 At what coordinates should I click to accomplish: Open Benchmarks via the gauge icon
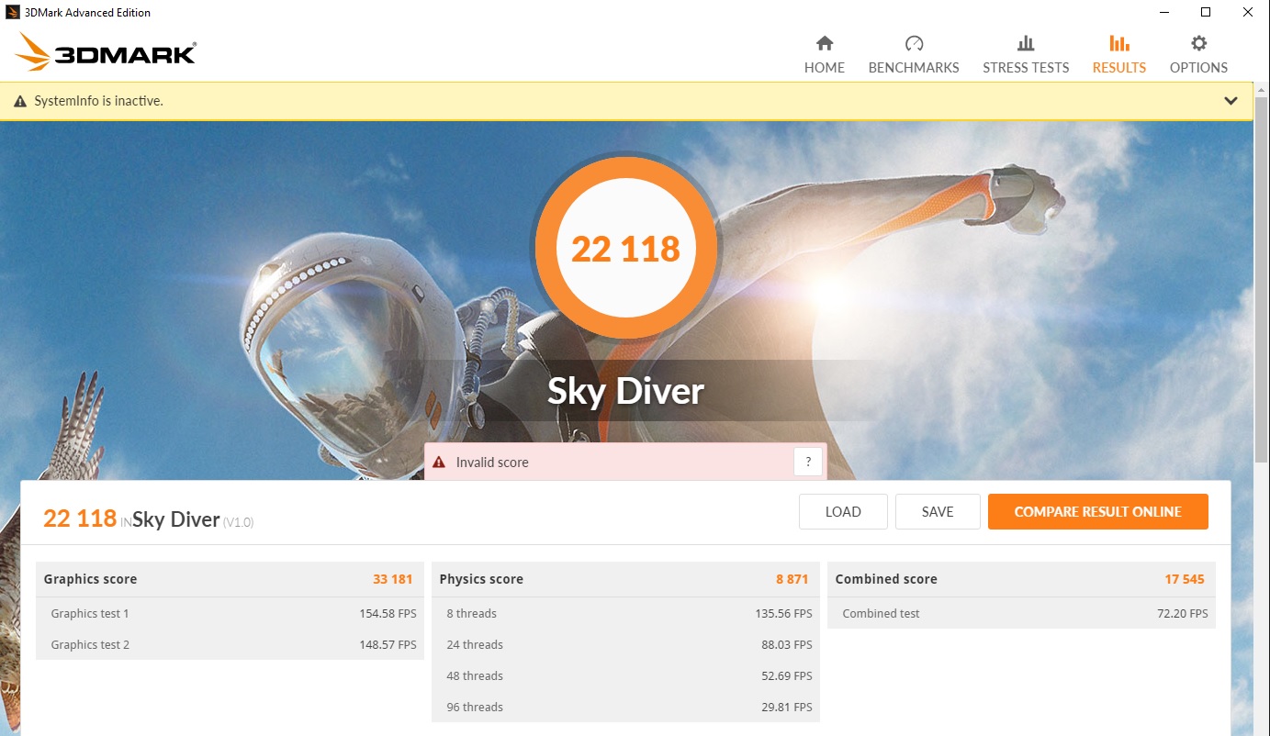click(x=914, y=43)
